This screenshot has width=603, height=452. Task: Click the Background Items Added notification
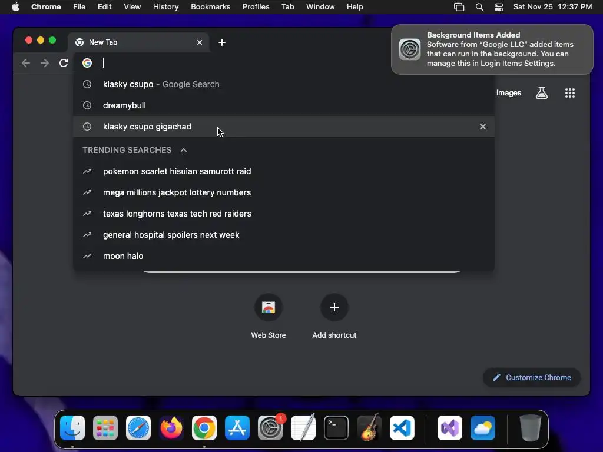point(492,49)
